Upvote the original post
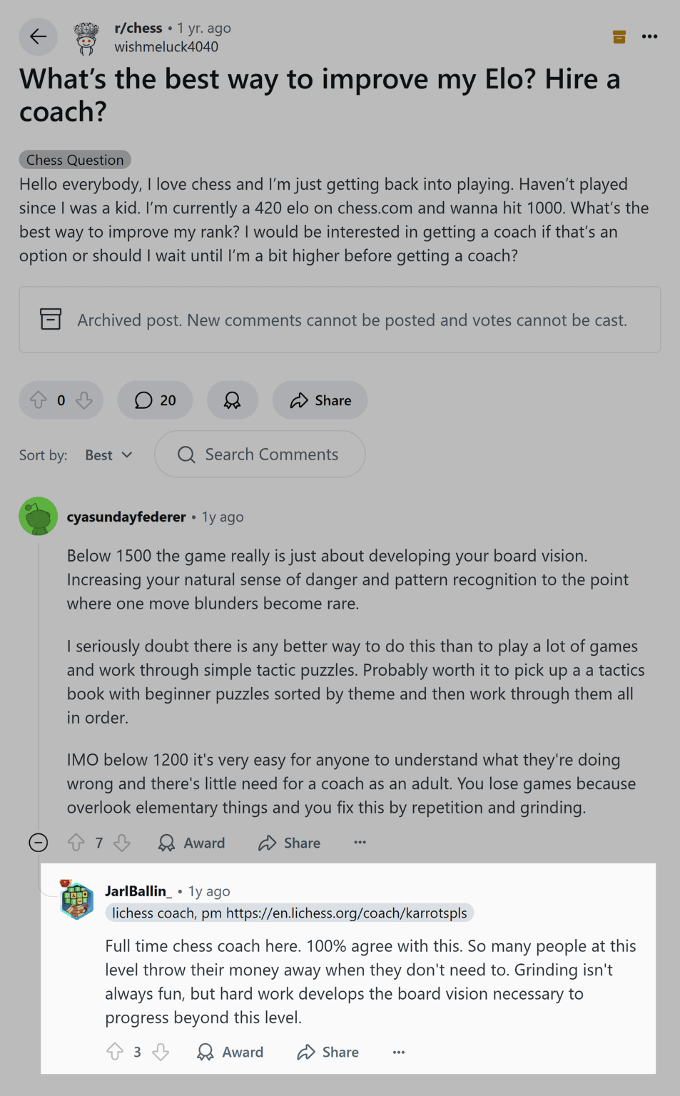The width and height of the screenshot is (680, 1096). pos(40,400)
